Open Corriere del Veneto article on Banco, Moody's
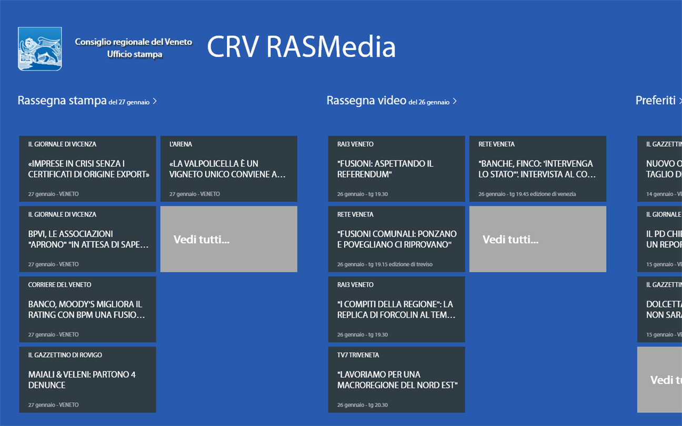 tap(88, 309)
